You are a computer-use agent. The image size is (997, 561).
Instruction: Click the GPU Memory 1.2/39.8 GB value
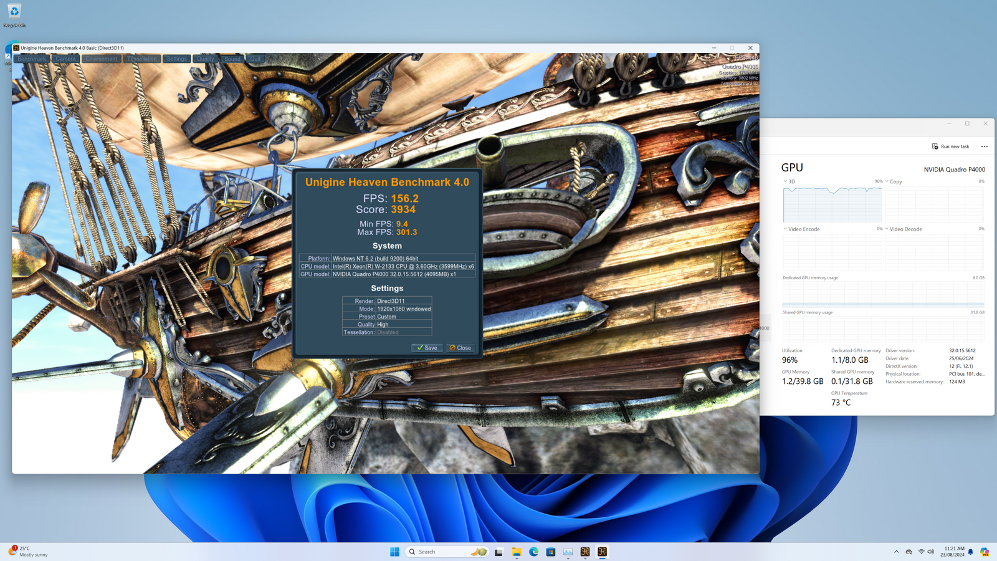(x=803, y=381)
